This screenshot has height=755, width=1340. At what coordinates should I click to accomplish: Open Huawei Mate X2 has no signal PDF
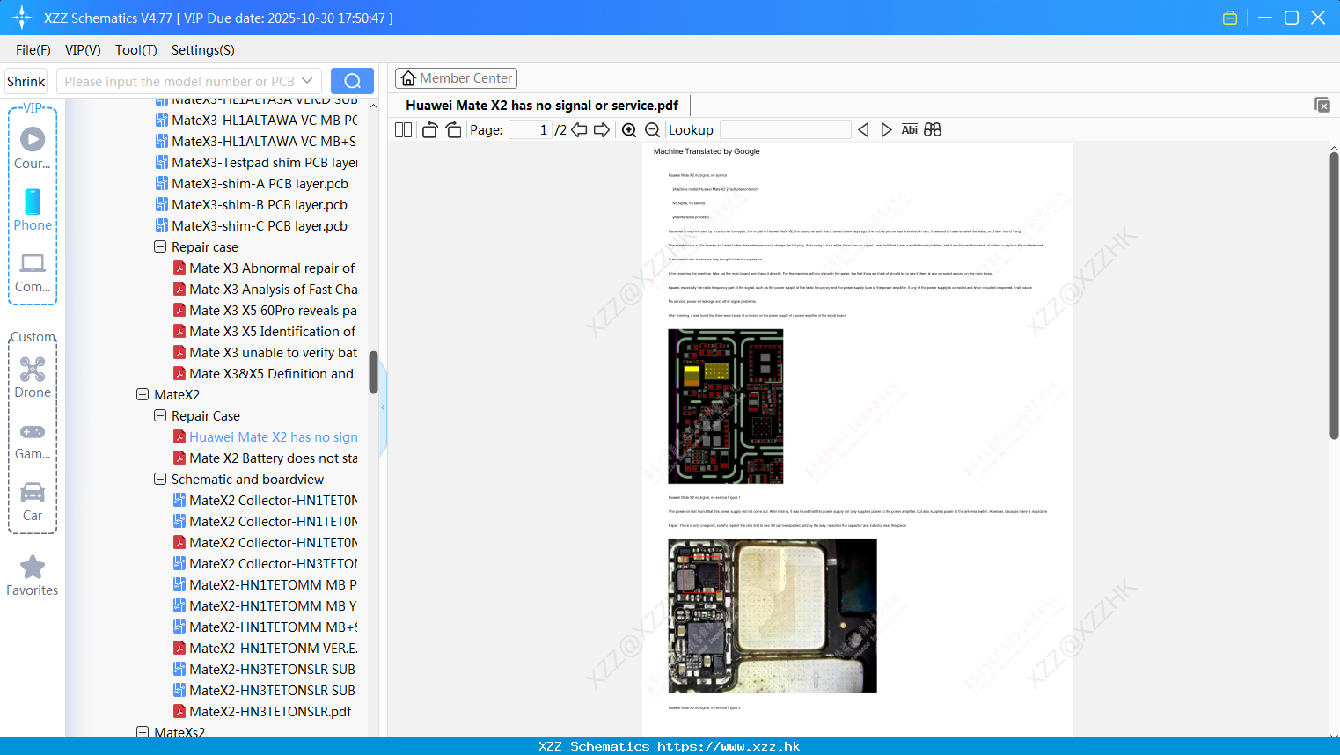click(265, 437)
